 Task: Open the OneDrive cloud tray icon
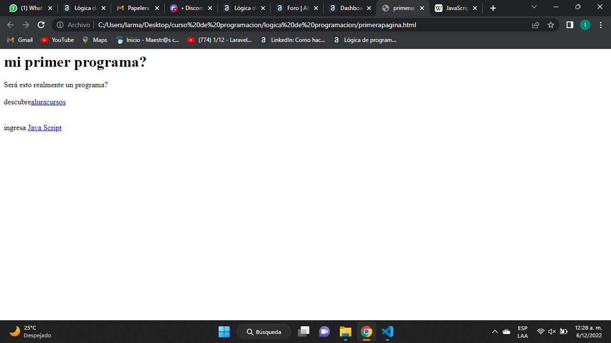[506, 332]
